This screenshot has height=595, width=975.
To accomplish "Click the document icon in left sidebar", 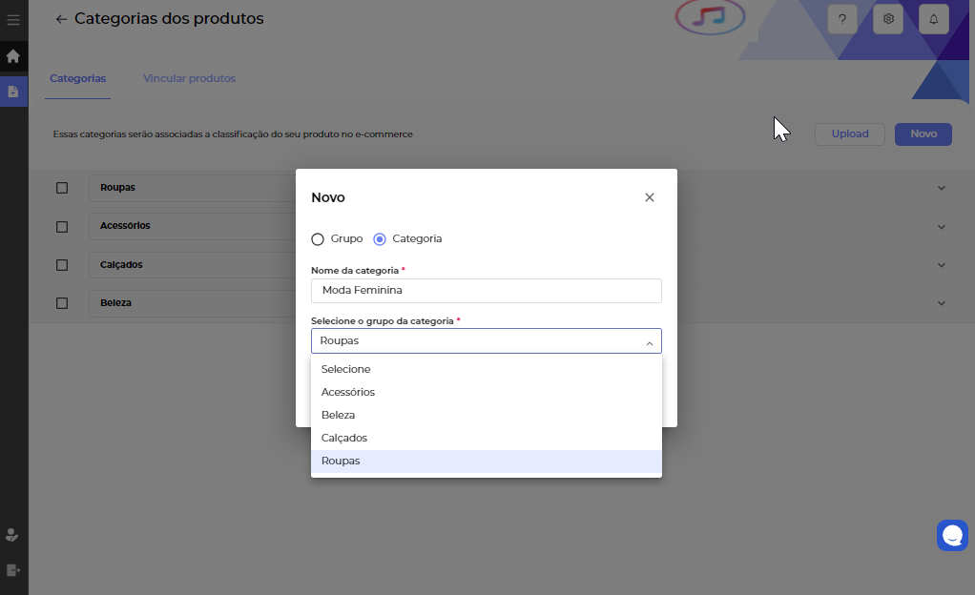I will pyautogui.click(x=13, y=92).
